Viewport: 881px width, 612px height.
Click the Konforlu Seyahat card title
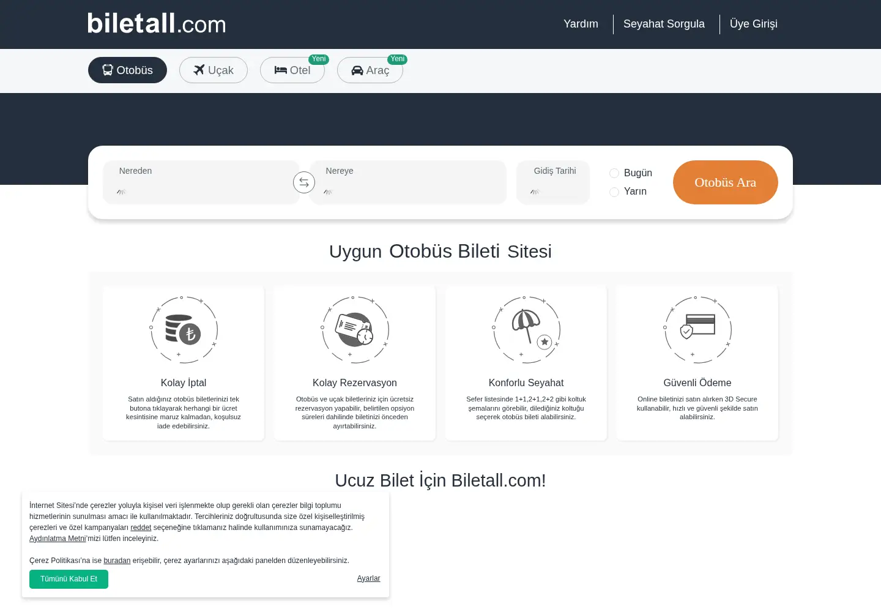(x=526, y=382)
